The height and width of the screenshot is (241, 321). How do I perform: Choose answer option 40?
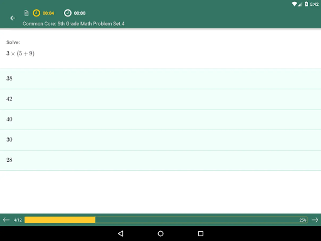[x=160, y=119]
